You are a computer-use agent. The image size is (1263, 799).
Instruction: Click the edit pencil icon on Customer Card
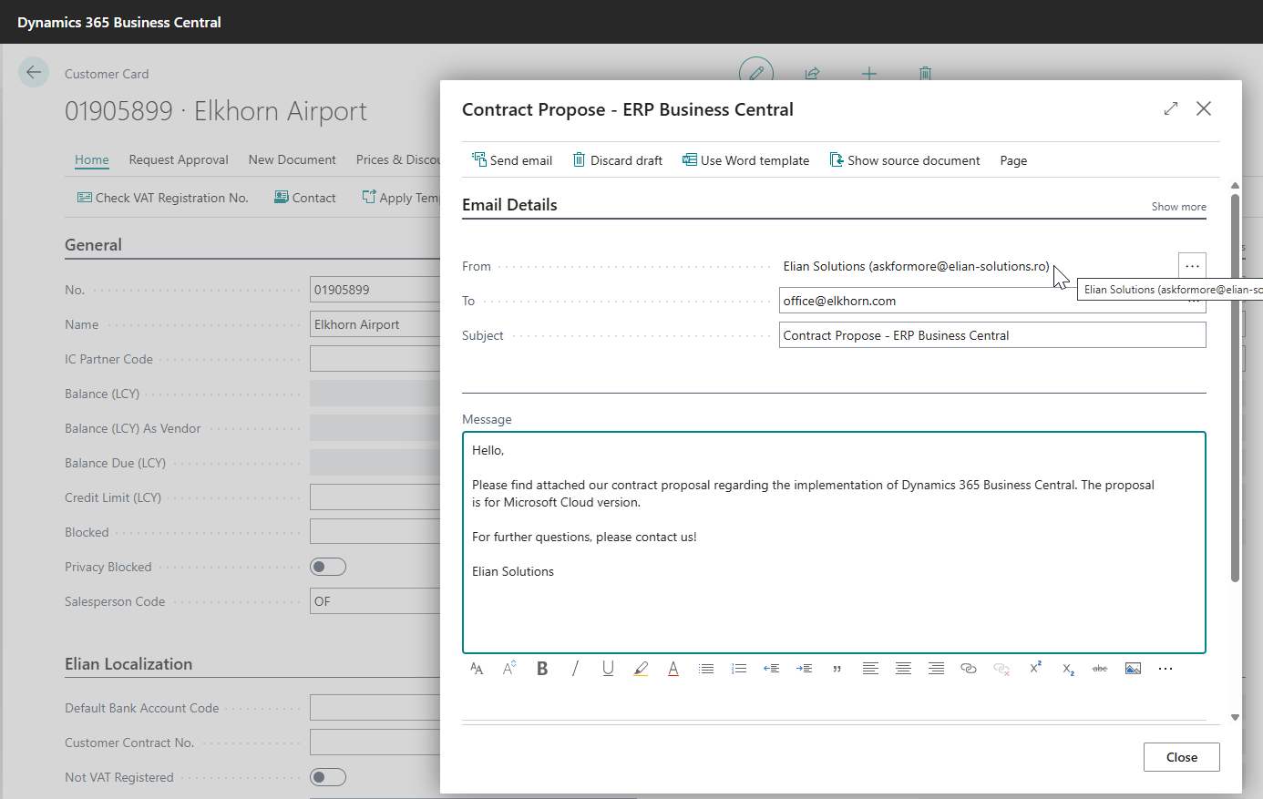(x=756, y=73)
